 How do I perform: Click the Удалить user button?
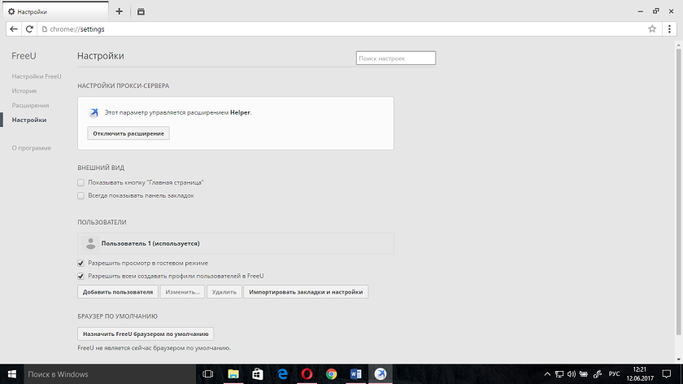click(224, 292)
